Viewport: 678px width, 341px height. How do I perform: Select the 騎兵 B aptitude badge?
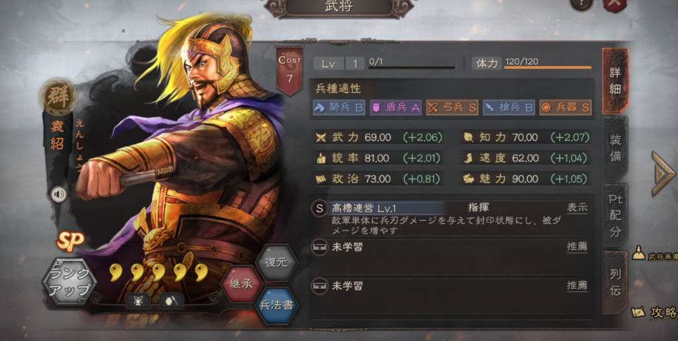tap(338, 108)
